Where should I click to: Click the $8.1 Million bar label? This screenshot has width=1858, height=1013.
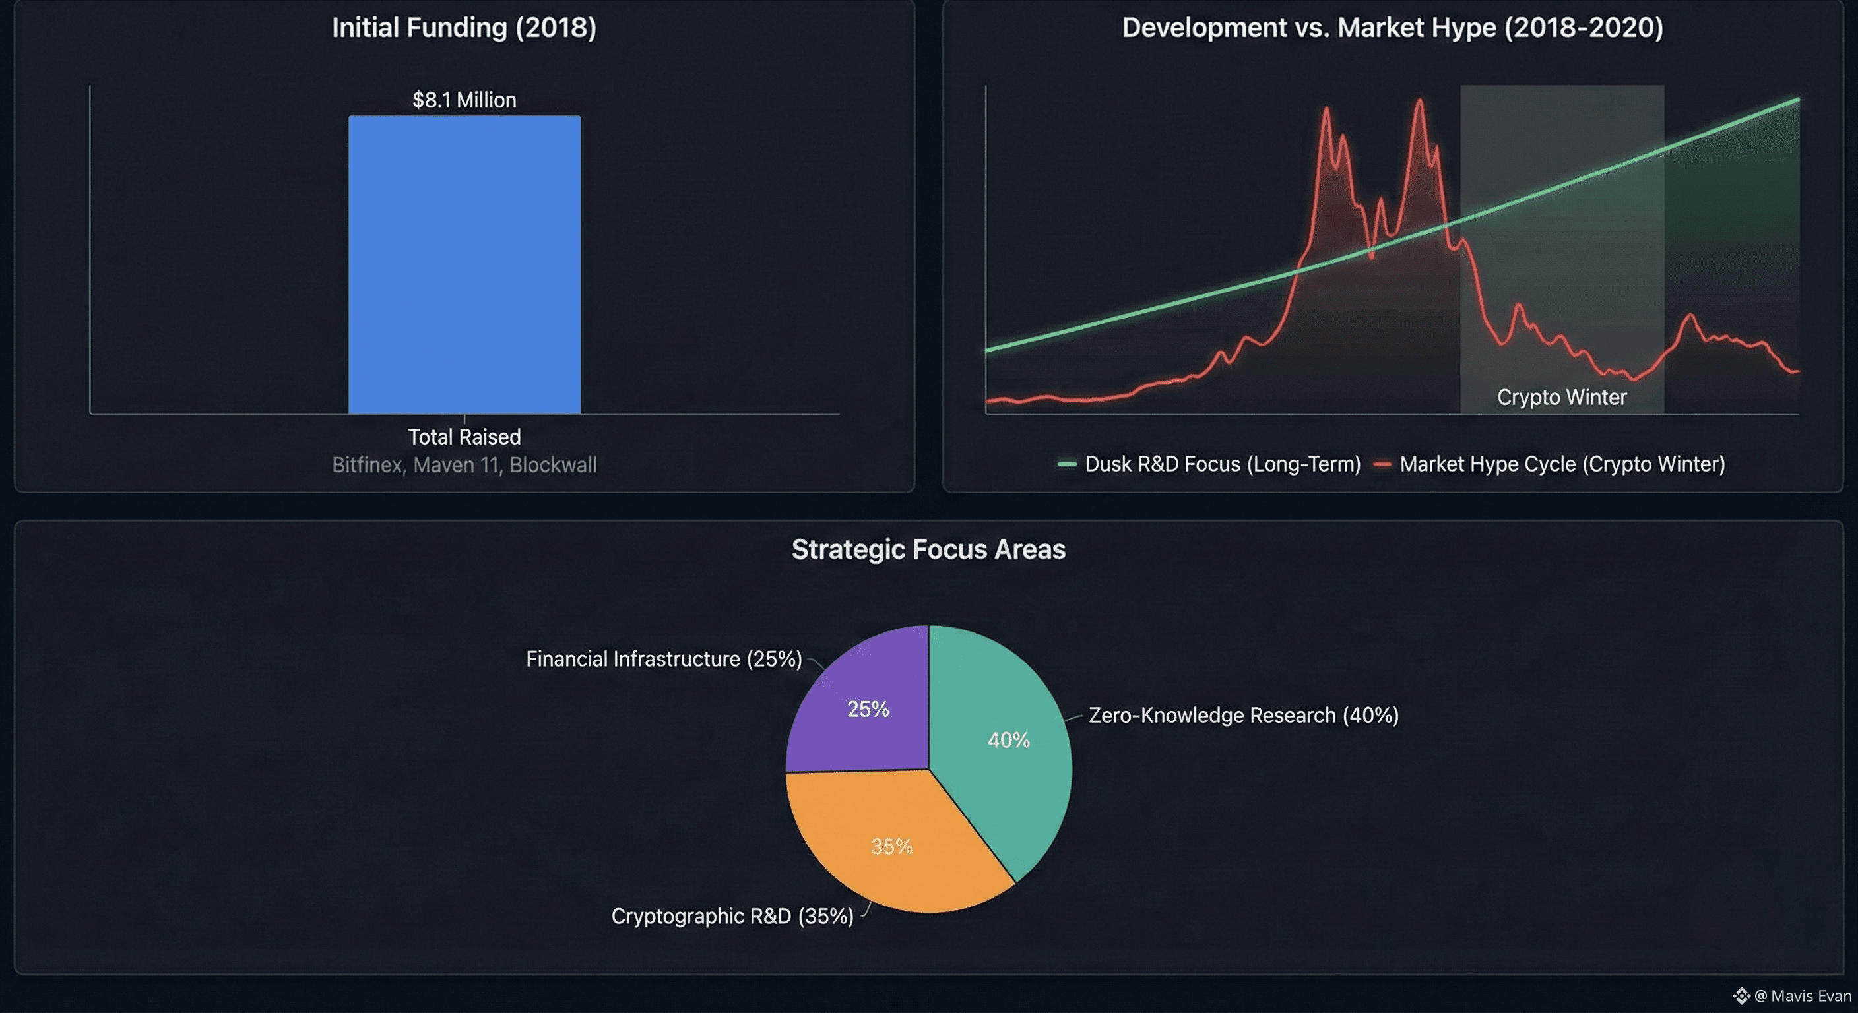pyautogui.click(x=464, y=100)
